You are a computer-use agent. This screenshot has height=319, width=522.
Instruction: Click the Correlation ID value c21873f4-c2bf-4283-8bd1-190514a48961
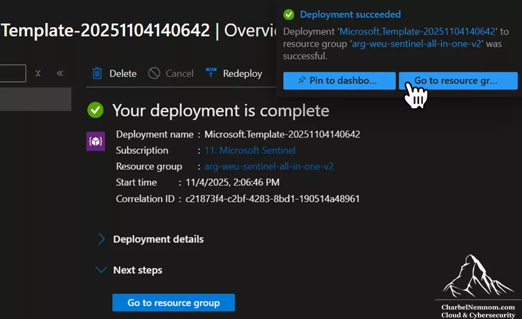pos(273,199)
